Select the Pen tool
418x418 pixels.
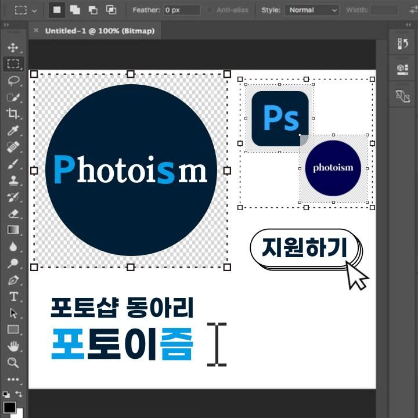coord(13,280)
